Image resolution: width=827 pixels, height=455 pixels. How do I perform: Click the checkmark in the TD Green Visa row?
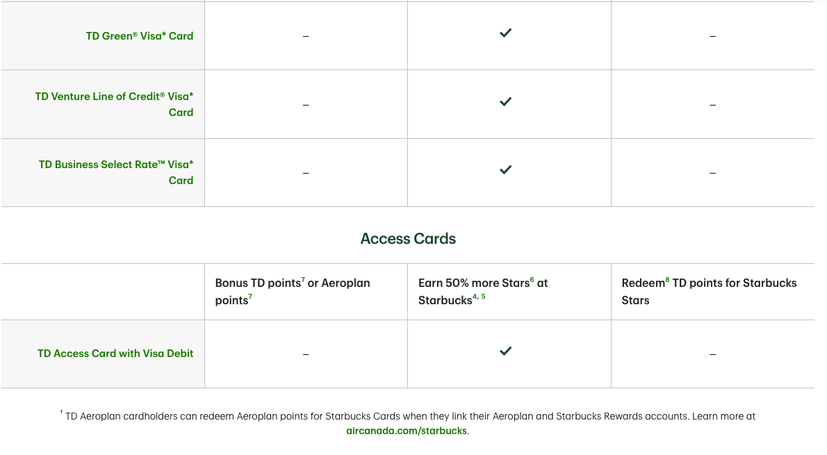tap(505, 33)
